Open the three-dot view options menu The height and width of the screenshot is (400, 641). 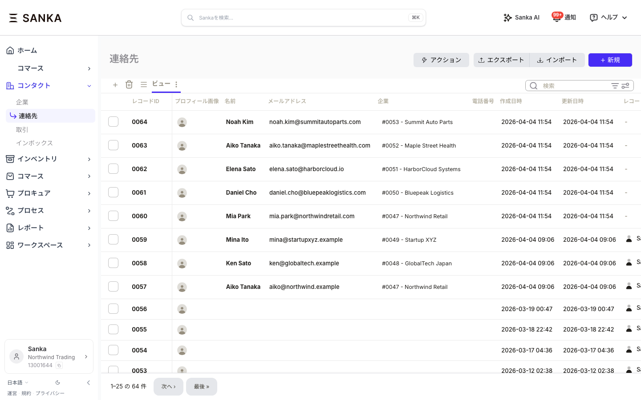[176, 84]
